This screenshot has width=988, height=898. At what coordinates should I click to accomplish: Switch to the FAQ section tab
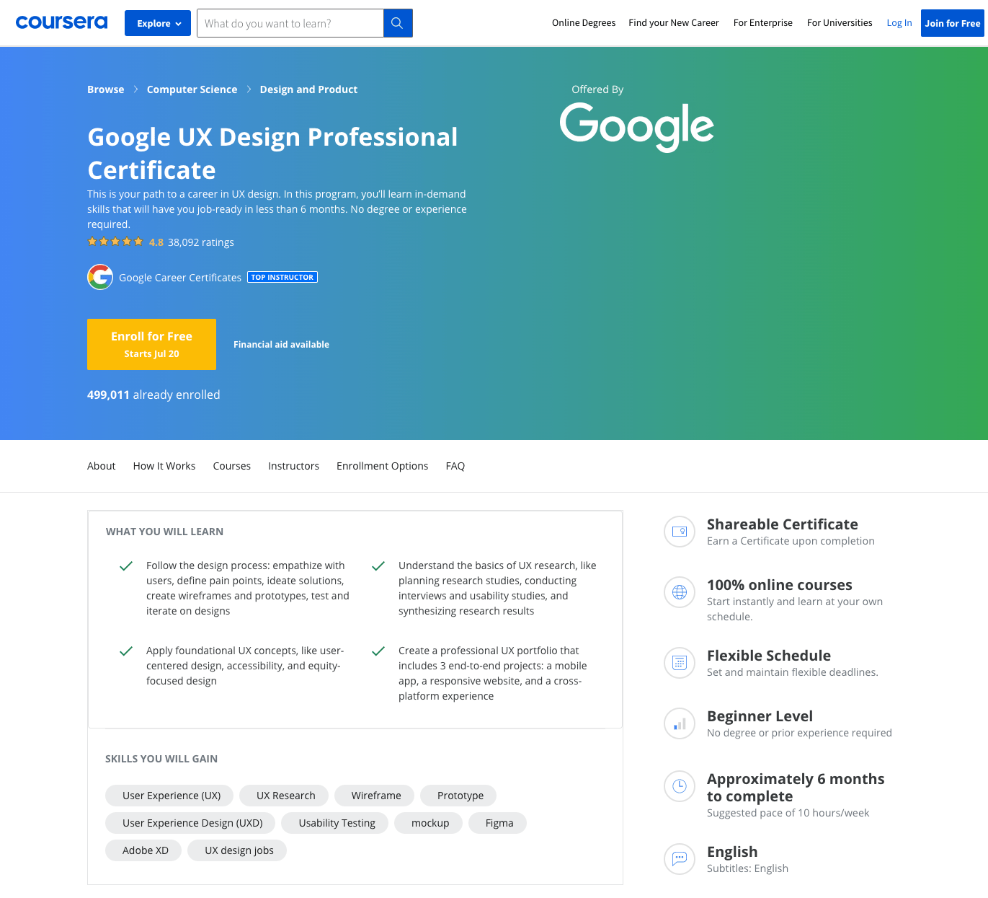(455, 466)
